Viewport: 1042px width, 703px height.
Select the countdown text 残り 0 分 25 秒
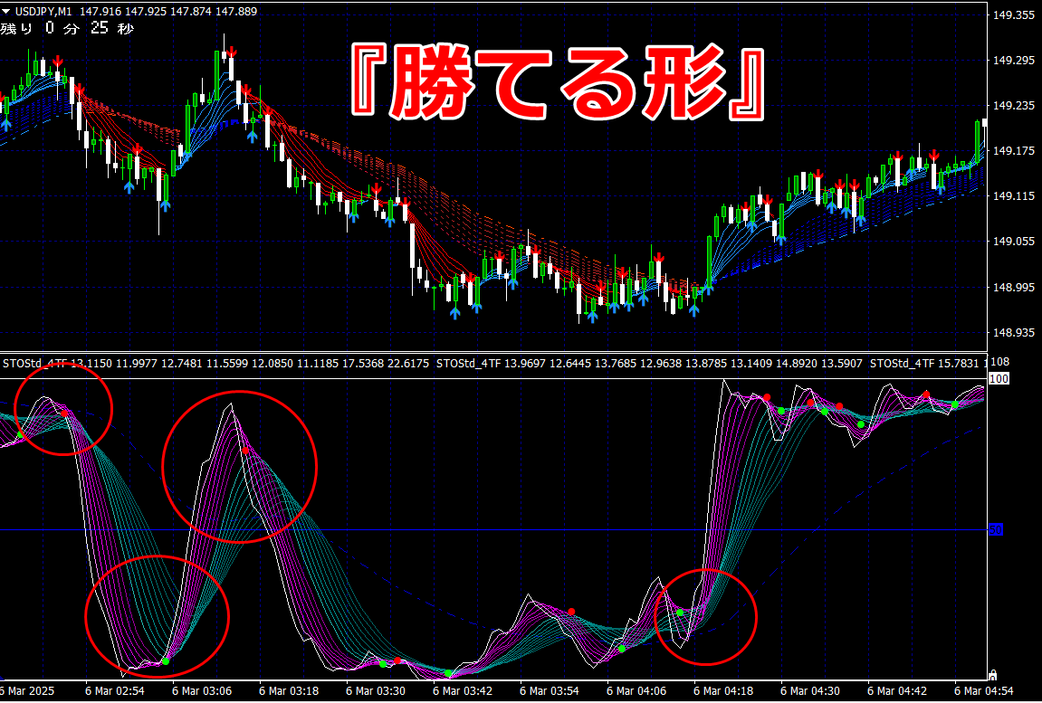point(66,29)
